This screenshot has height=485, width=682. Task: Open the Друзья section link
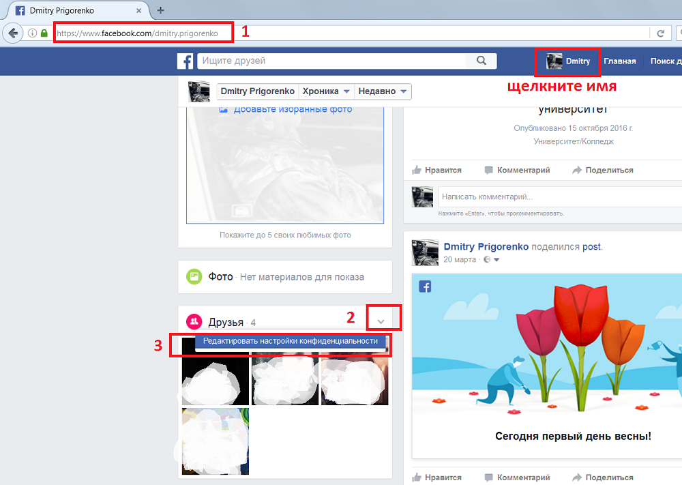[x=225, y=323]
